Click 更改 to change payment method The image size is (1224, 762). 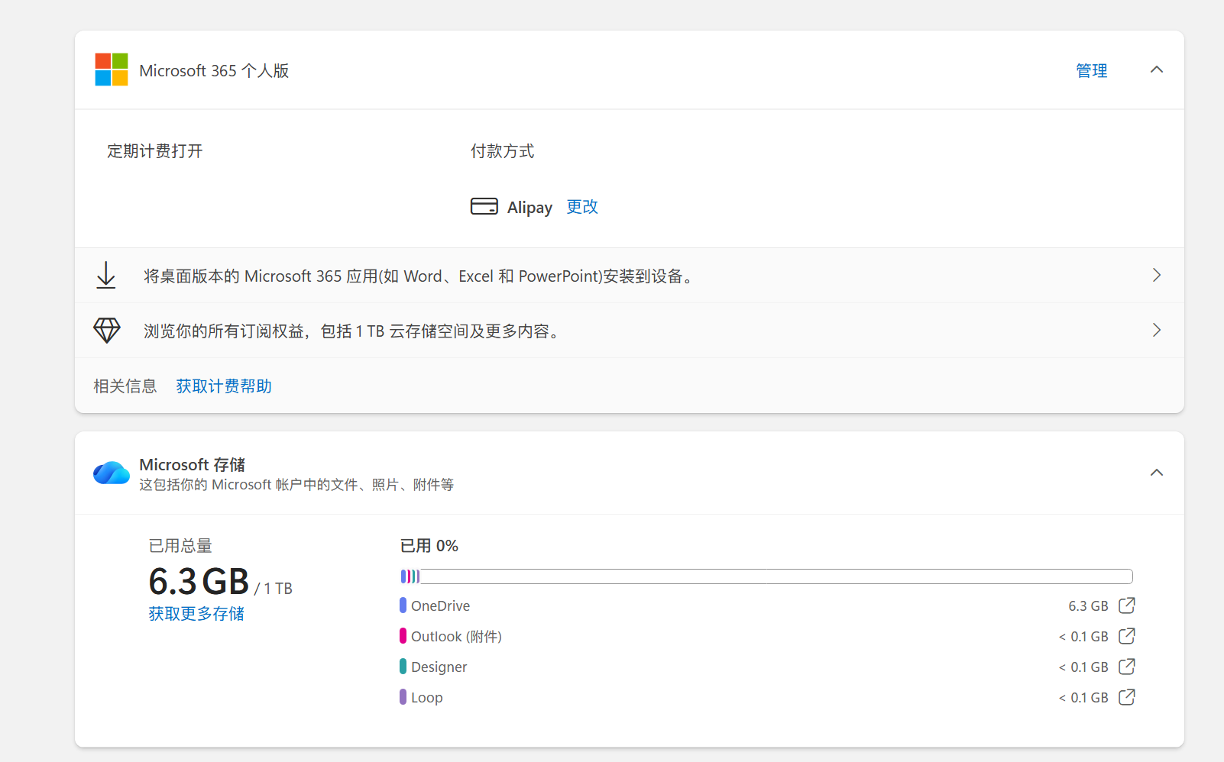(582, 207)
